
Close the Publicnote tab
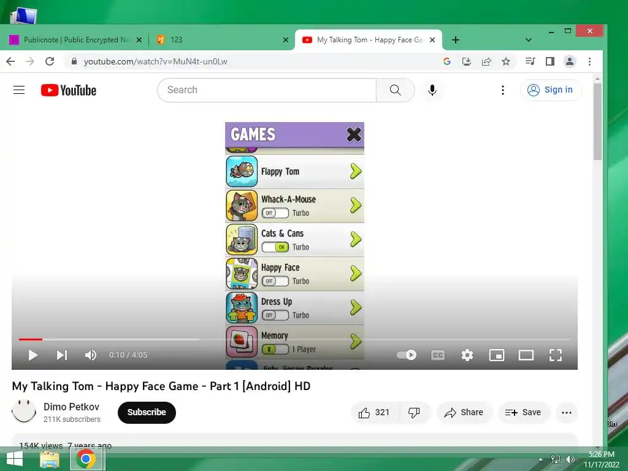tap(139, 40)
